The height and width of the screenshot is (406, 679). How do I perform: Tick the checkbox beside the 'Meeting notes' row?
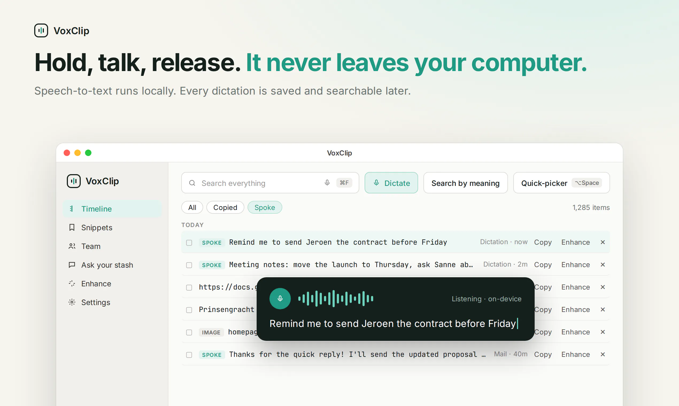click(x=189, y=265)
